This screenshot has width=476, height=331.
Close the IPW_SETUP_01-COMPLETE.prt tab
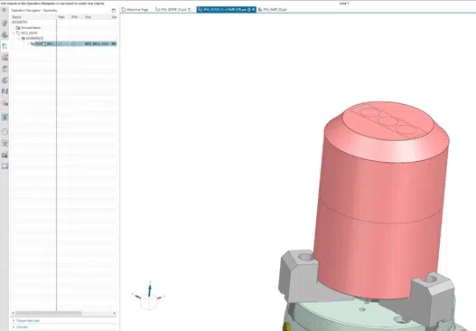(253, 10)
